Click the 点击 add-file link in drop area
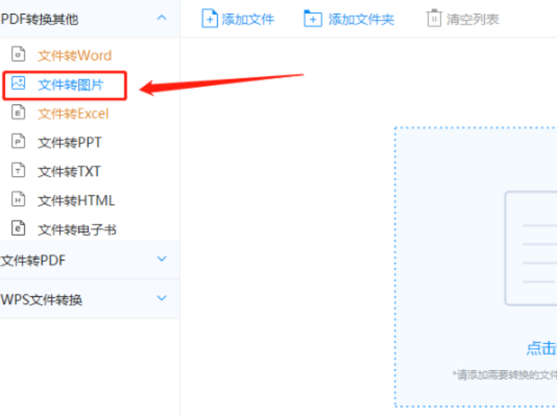The height and width of the screenshot is (417, 557). pos(541,348)
